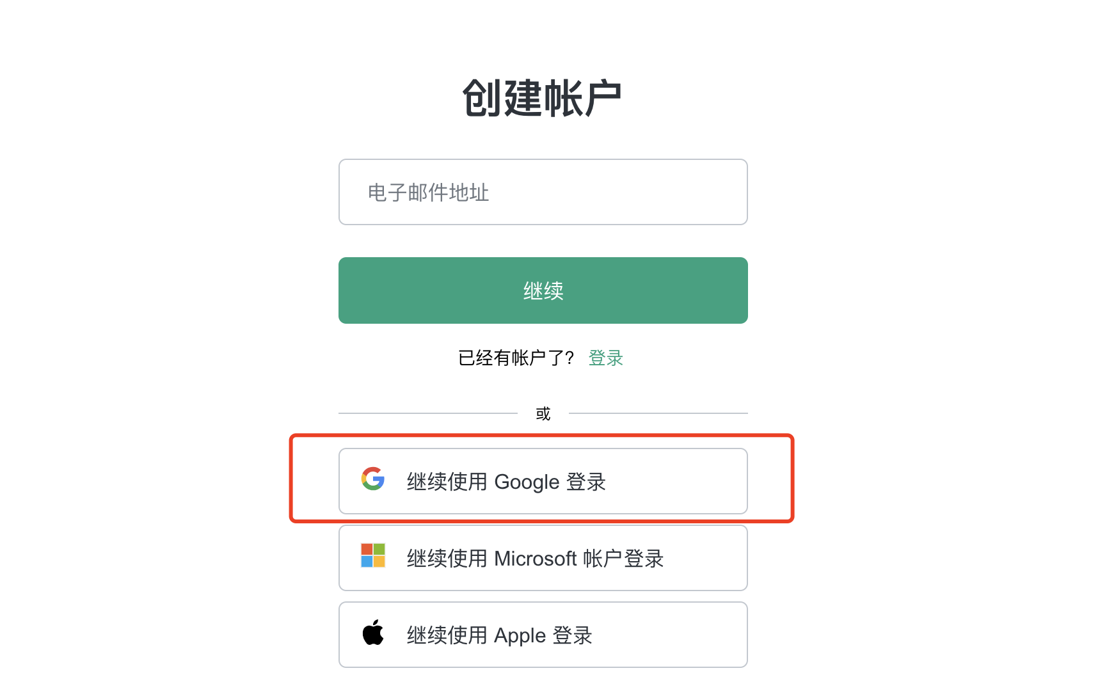This screenshot has width=1107, height=682.
Task: Choose 继续使用 Google 登录 button
Action: pyautogui.click(x=543, y=481)
